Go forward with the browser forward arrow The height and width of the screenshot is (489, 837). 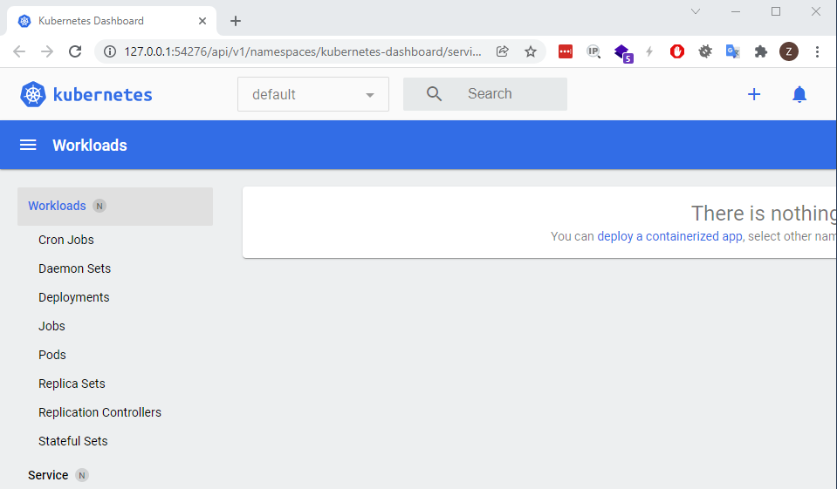pyautogui.click(x=47, y=51)
